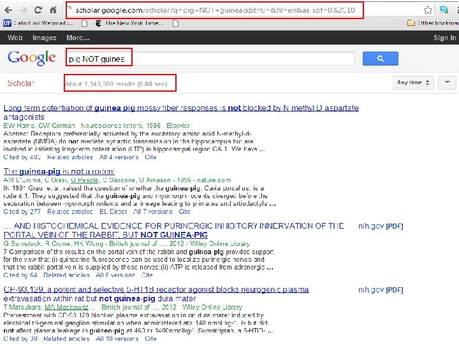Open the PORTAL VEIN OF THE RABBIT article

tap(173, 230)
